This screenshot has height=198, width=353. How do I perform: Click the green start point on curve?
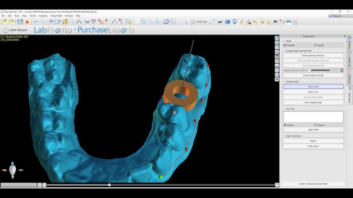pos(161,177)
